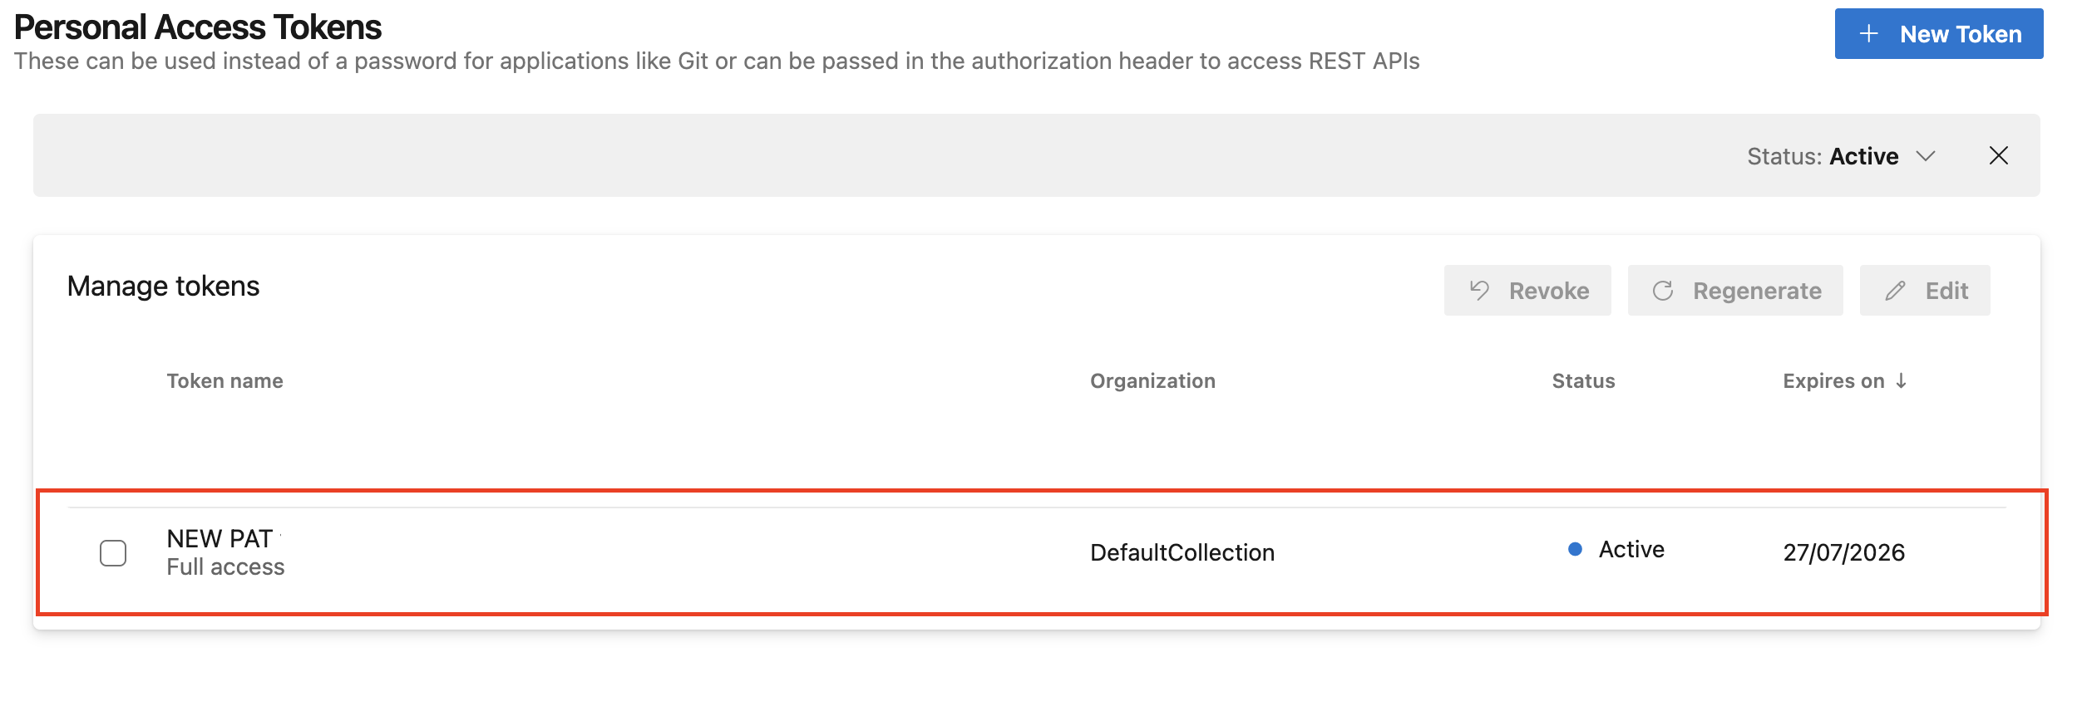Sort by the Expires on column
2082x706 pixels.
[1833, 380]
